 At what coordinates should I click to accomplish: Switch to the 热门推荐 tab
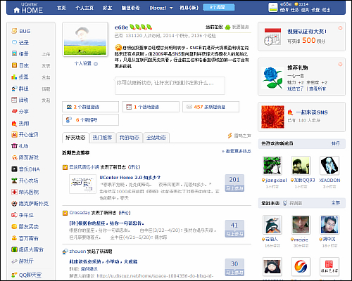point(102,138)
